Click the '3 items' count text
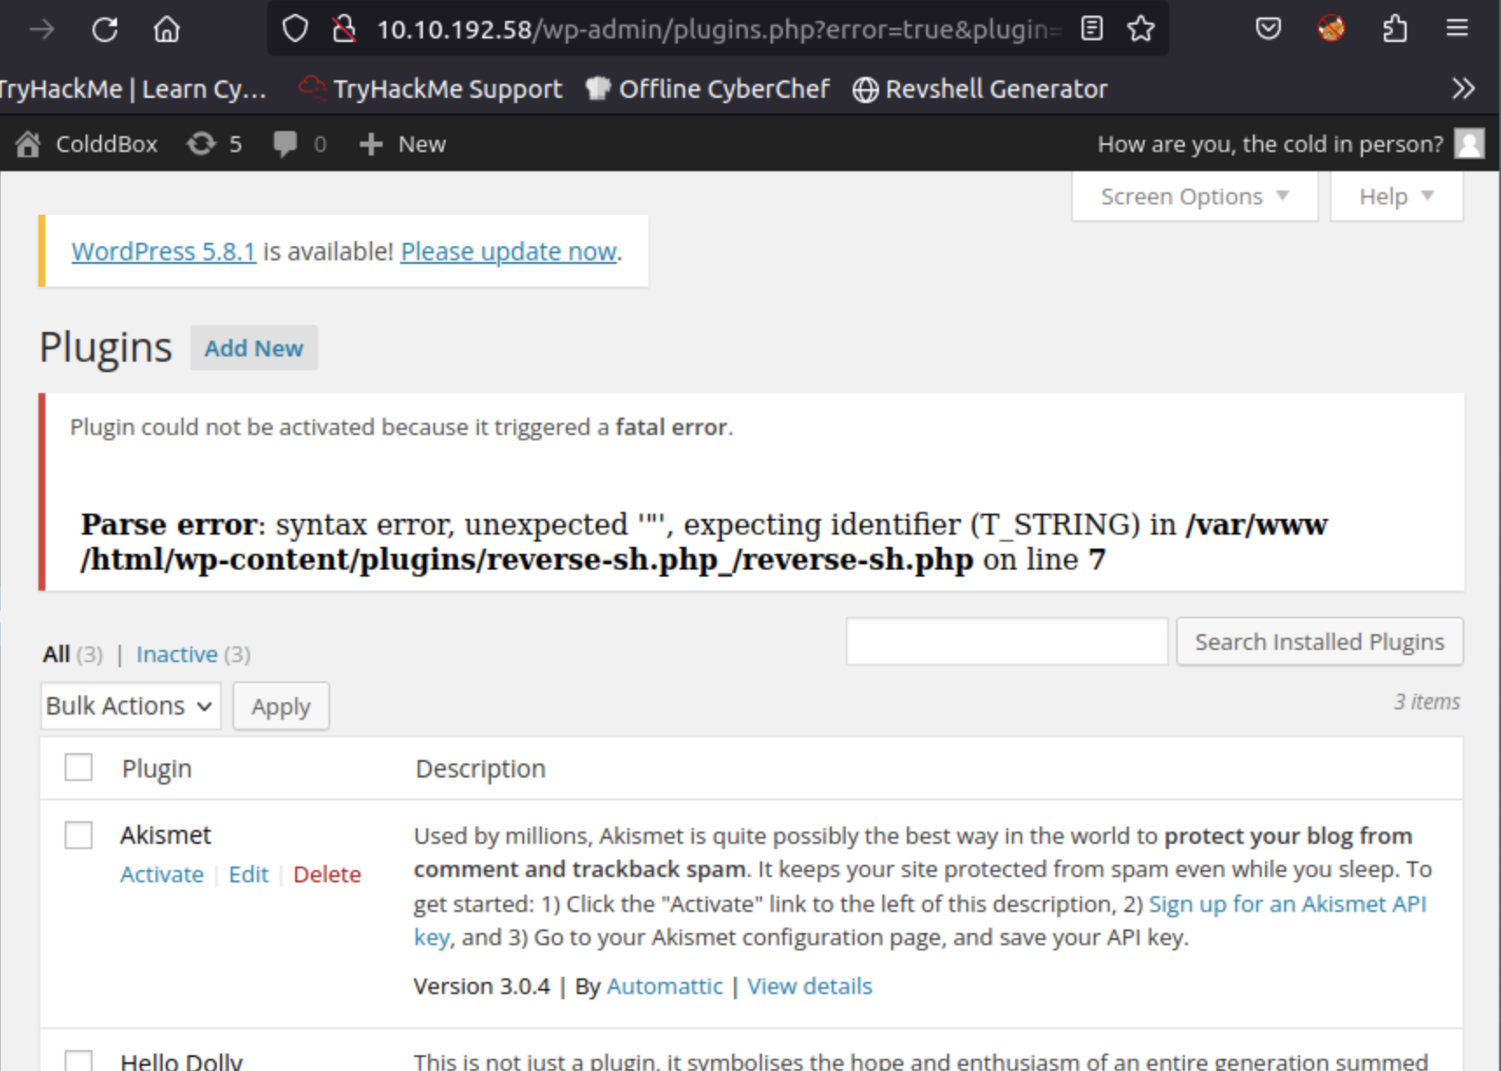 [x=1427, y=701]
